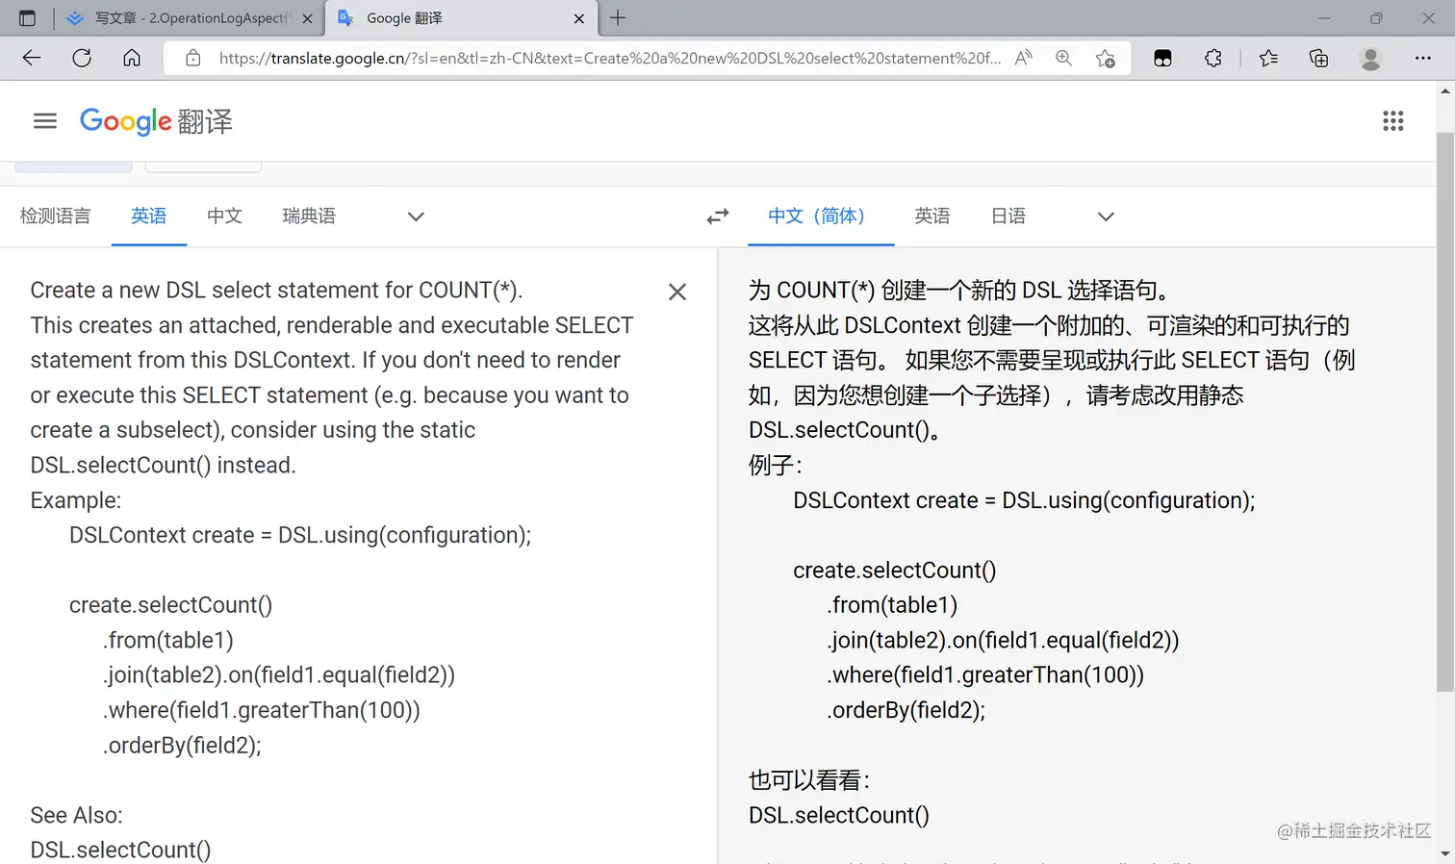The image size is (1455, 864).
Task: Click source text 'See Also:'
Action: [x=77, y=816]
